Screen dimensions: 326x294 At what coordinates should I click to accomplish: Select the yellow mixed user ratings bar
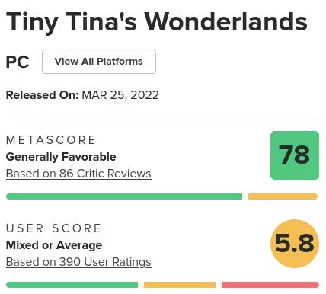pyautogui.click(x=180, y=285)
